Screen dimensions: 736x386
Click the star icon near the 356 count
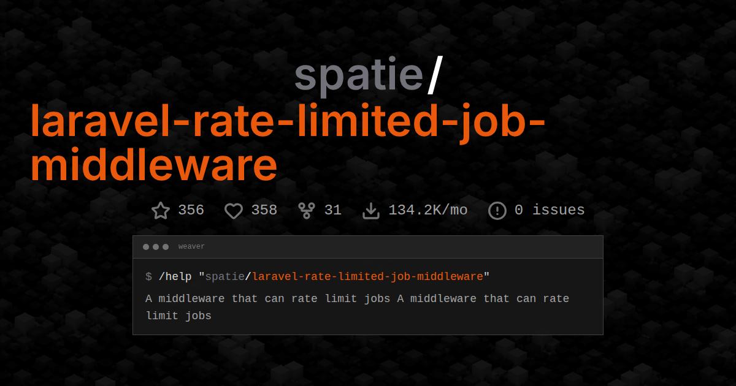point(160,210)
